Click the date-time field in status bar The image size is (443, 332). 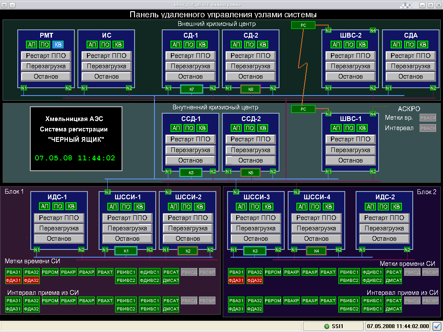coord(398,326)
